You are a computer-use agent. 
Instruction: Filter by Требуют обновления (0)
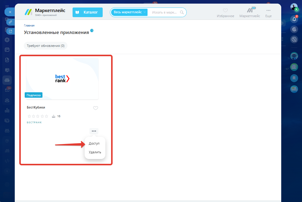(x=46, y=46)
